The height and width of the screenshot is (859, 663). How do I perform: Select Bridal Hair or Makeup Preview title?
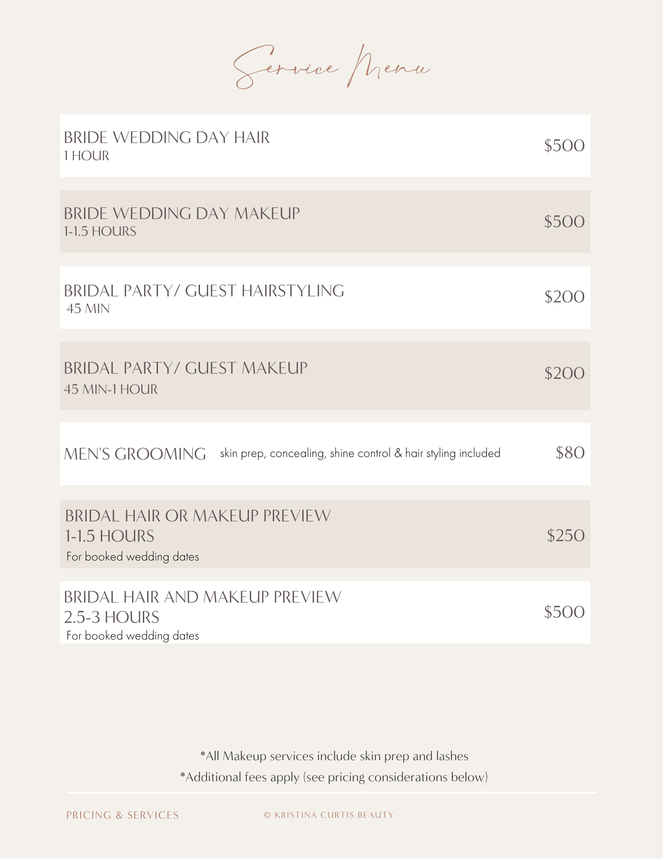198,516
